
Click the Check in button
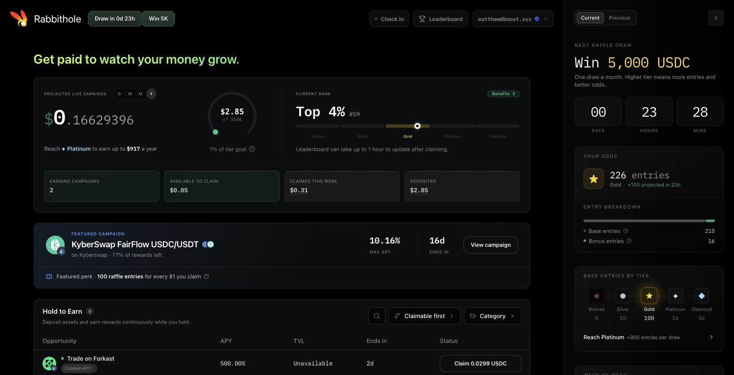point(389,19)
